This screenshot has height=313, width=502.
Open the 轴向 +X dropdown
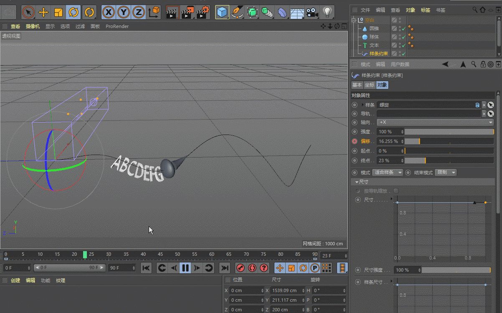pyautogui.click(x=434, y=122)
